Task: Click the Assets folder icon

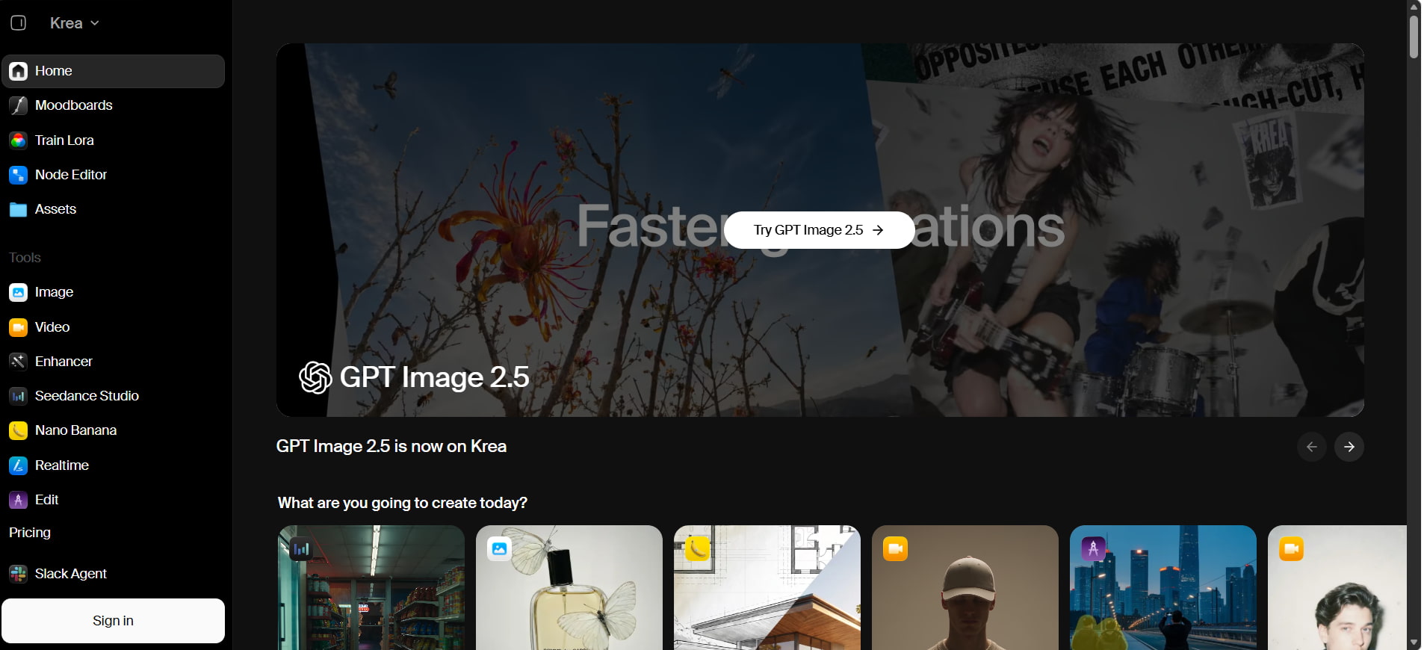Action: click(x=19, y=209)
